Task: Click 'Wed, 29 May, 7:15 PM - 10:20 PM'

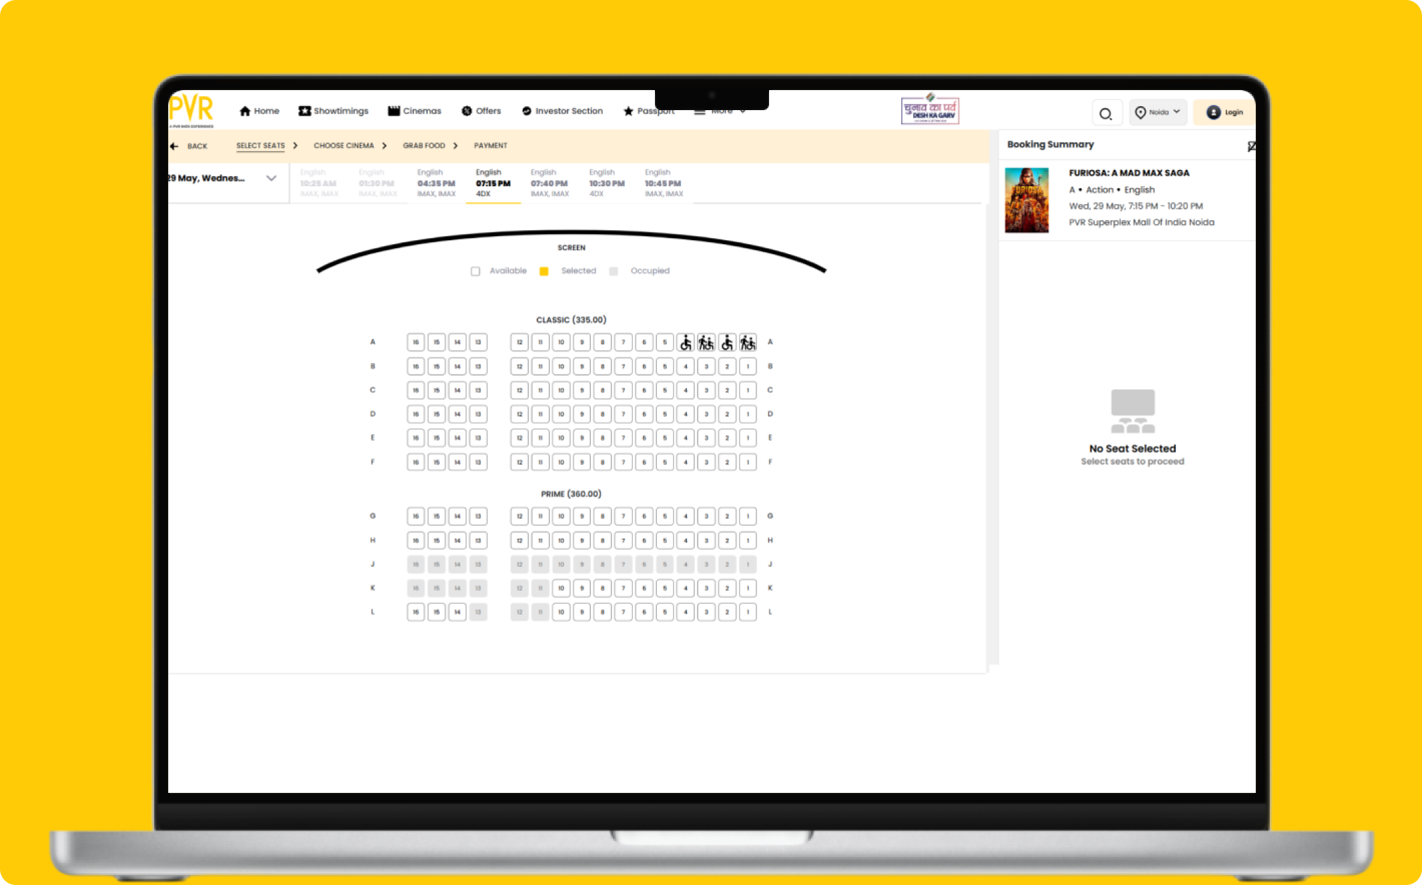Action: pos(1136,206)
